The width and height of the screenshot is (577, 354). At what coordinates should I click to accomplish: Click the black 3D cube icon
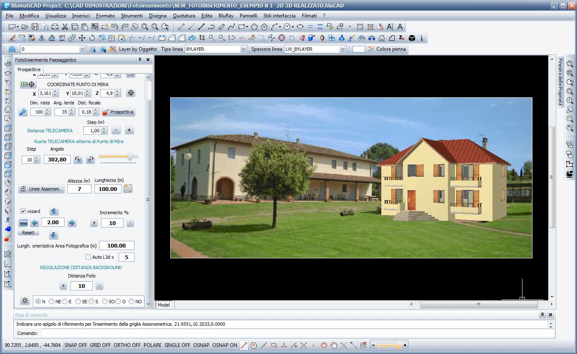point(412,38)
